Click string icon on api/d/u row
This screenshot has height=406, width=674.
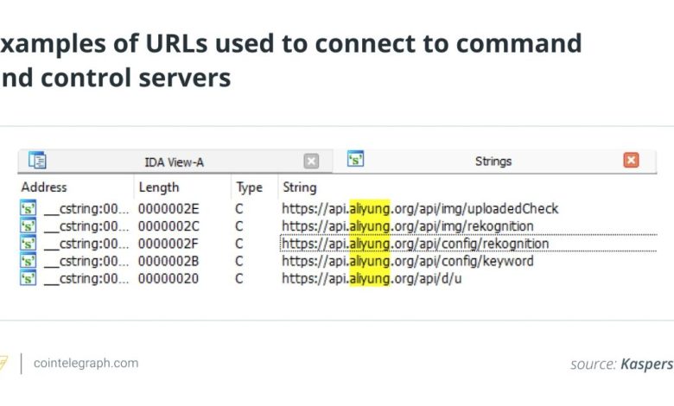29,278
